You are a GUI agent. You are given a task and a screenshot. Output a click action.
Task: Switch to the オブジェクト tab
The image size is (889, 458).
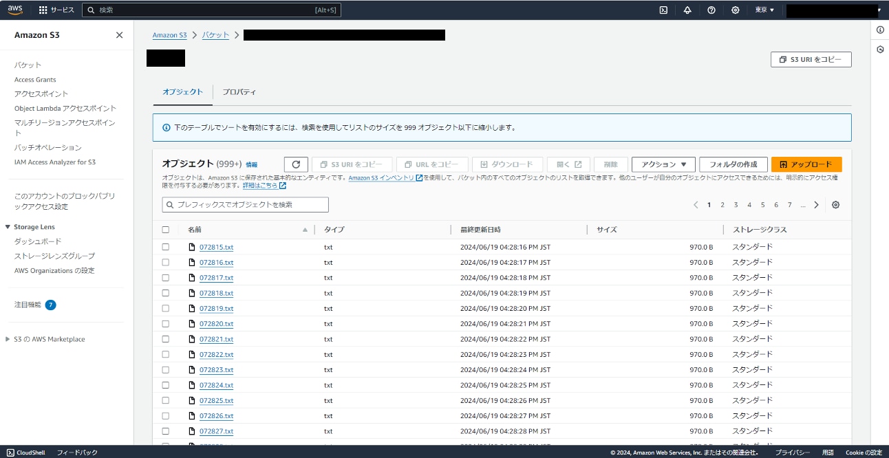(183, 91)
